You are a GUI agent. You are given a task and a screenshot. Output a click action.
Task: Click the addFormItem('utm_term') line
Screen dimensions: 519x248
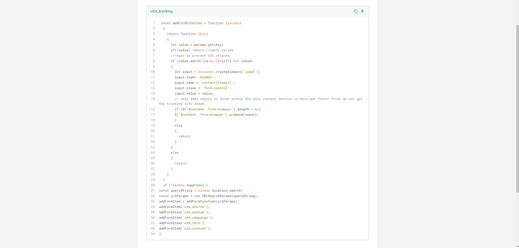click(x=182, y=223)
